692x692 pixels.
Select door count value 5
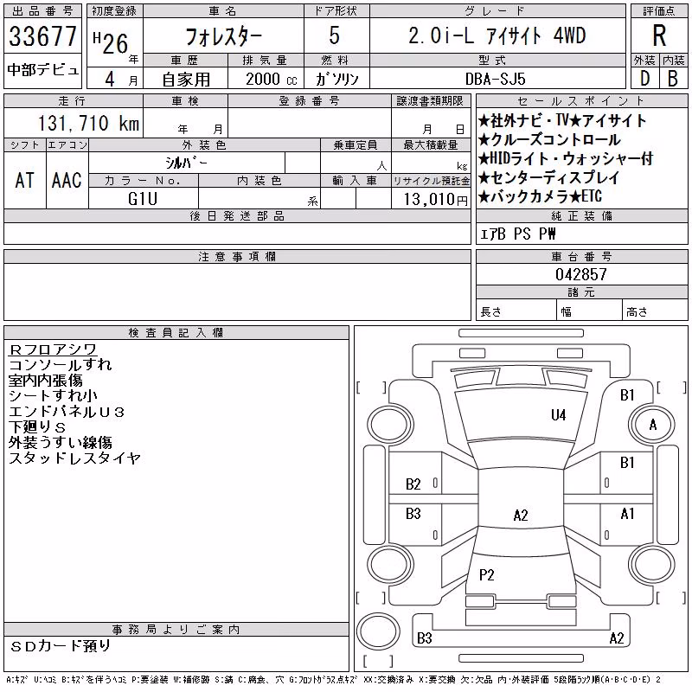coord(335,35)
